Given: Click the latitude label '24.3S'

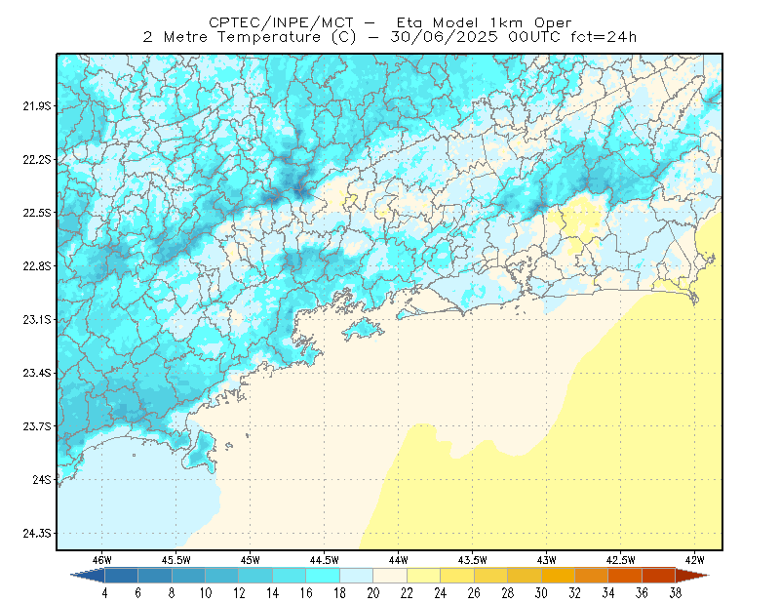Looking at the screenshot, I should pyautogui.click(x=37, y=534).
